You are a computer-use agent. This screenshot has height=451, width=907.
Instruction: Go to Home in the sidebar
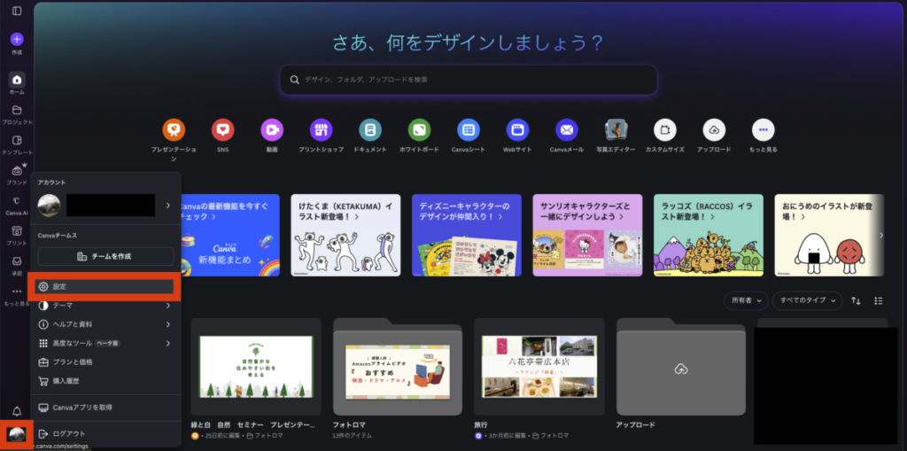[x=17, y=80]
